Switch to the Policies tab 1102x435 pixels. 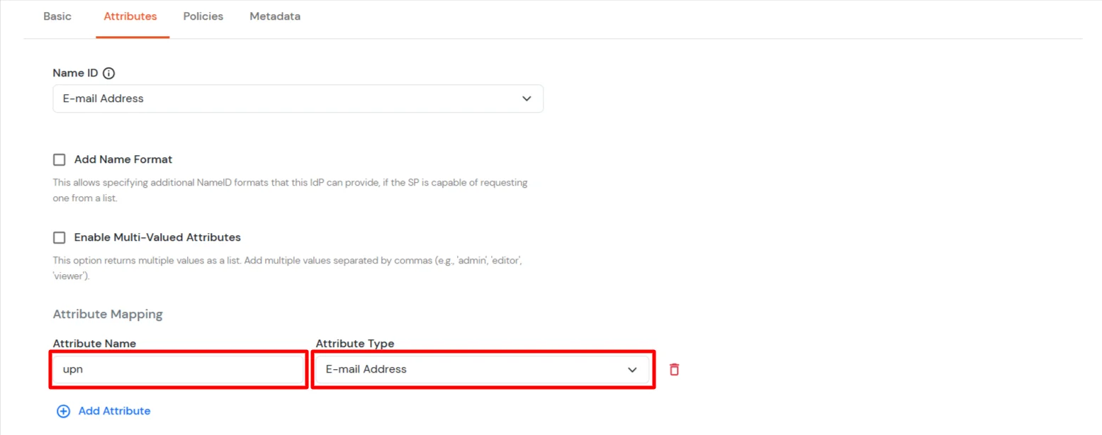coord(203,16)
